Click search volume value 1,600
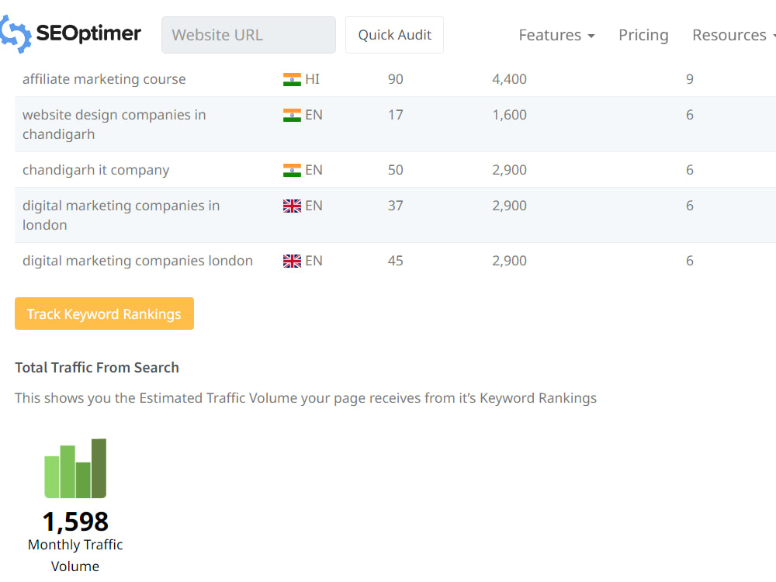Screen dimensions: 776x582 click(509, 115)
